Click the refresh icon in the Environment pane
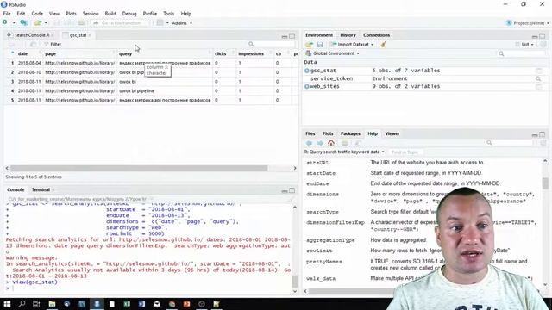 point(543,44)
